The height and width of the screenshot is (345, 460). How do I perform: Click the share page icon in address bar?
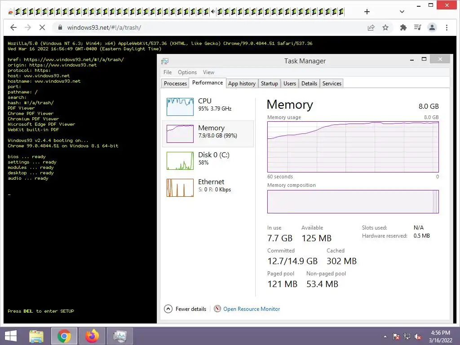coord(371,27)
